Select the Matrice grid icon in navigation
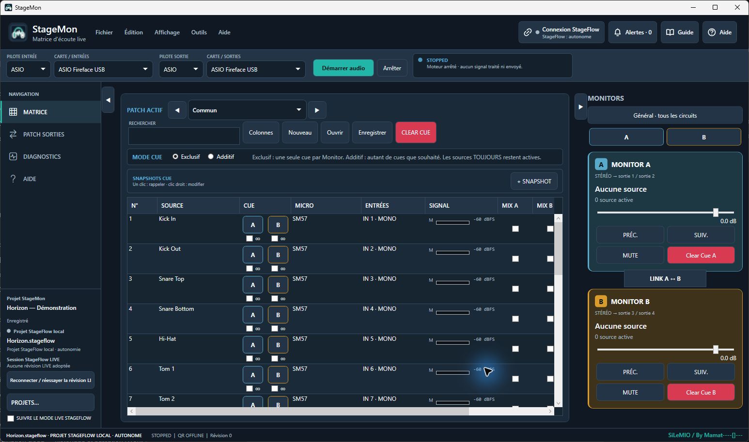Image resolution: width=749 pixels, height=442 pixels. click(x=13, y=112)
